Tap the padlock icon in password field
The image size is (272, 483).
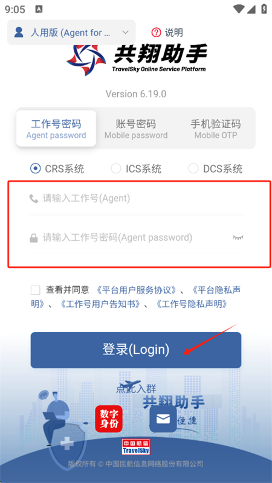(x=34, y=238)
